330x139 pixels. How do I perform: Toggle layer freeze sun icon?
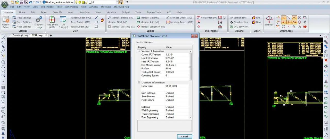coord(80,2)
